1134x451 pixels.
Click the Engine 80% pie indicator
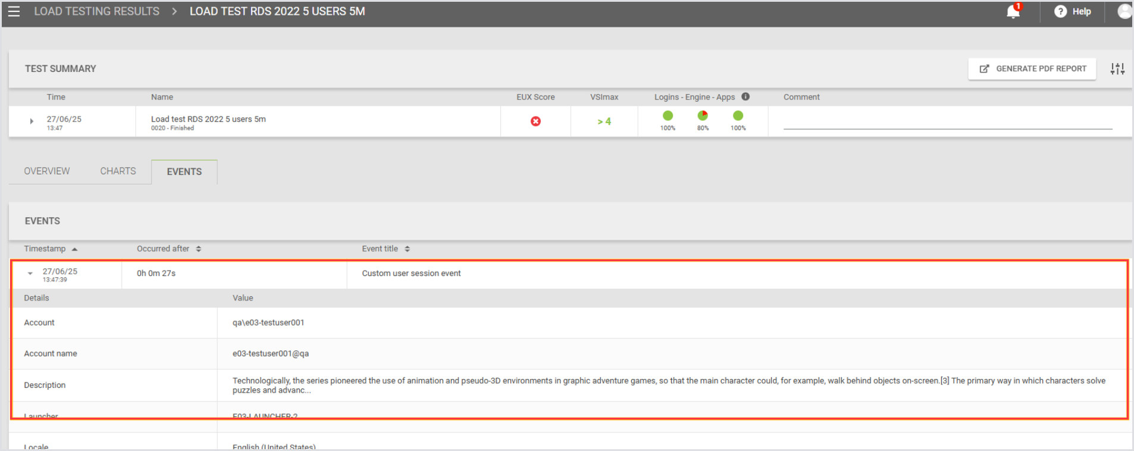point(703,116)
